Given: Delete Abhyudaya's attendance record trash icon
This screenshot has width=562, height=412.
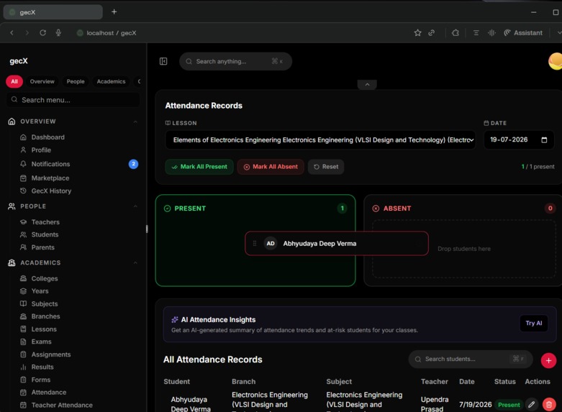Looking at the screenshot, I should coord(549,405).
